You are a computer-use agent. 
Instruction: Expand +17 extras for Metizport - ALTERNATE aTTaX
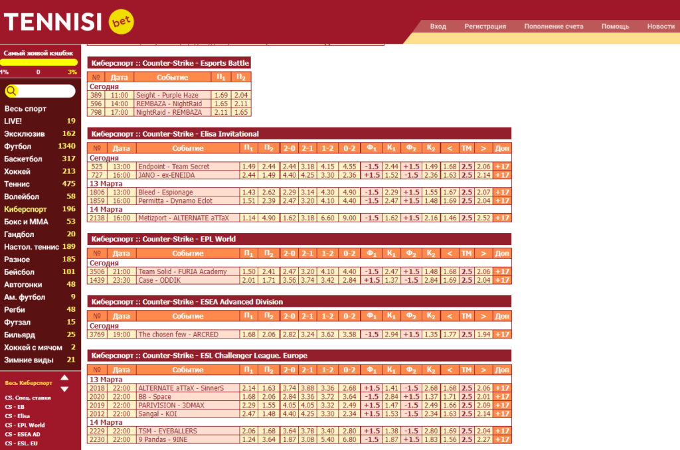502,218
